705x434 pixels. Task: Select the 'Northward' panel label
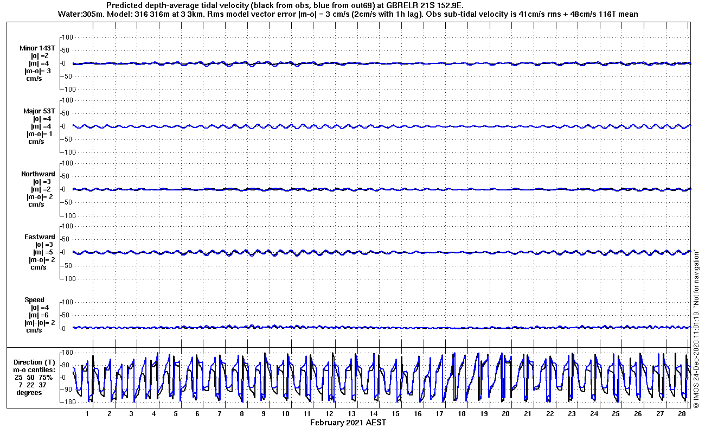point(38,174)
